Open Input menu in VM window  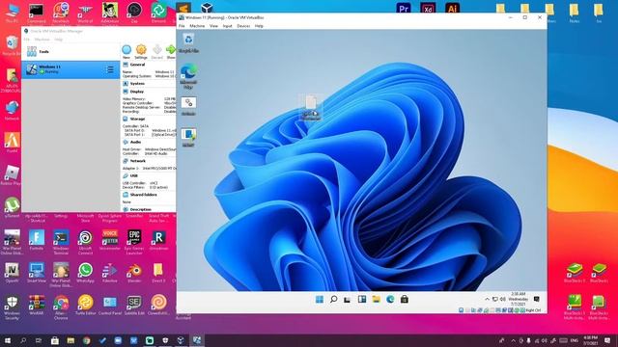(x=228, y=26)
